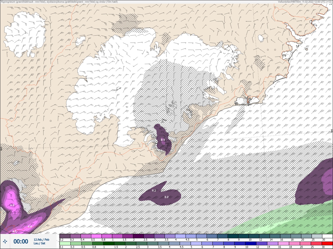
Task: Pick the light lavender upper legend swatch at 4
Action: (181, 236)
